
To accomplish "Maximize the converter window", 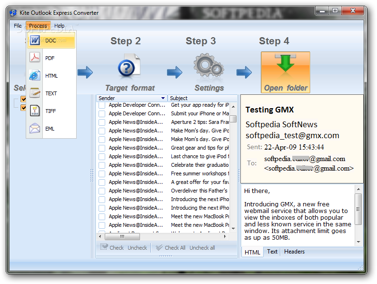I will coord(335,11).
